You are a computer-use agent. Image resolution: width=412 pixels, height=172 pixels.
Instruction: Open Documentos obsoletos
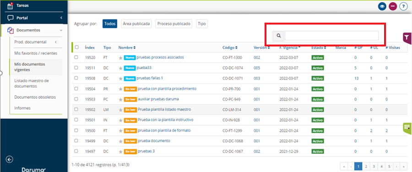click(x=35, y=97)
